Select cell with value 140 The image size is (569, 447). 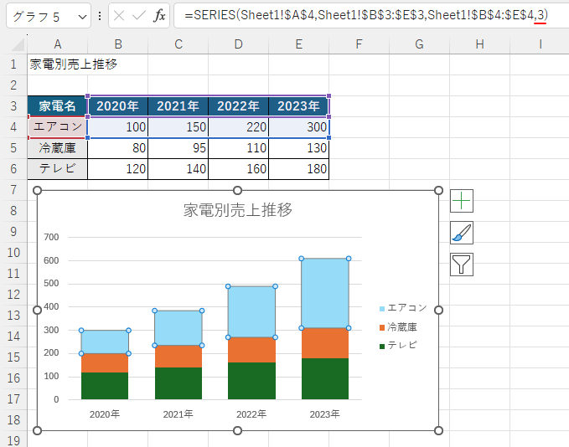point(178,169)
